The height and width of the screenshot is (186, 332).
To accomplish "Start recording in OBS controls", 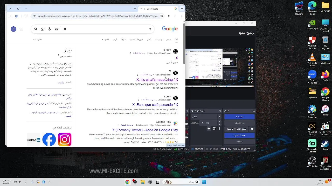I will [239, 123].
